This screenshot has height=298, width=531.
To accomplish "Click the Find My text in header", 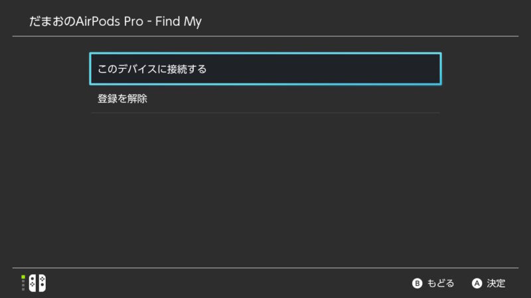I will coord(179,21).
